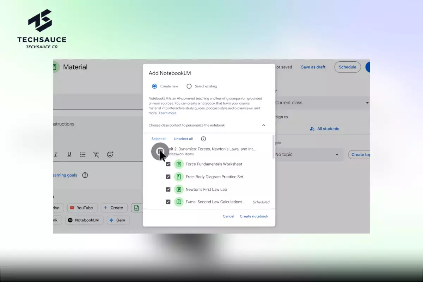The width and height of the screenshot is (423, 282).
Task: Open the Current class dropdown
Action: point(321,103)
